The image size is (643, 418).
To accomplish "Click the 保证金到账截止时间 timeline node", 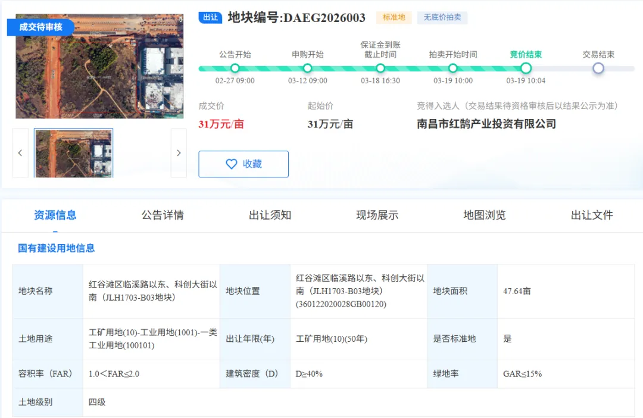I will pyautogui.click(x=380, y=68).
